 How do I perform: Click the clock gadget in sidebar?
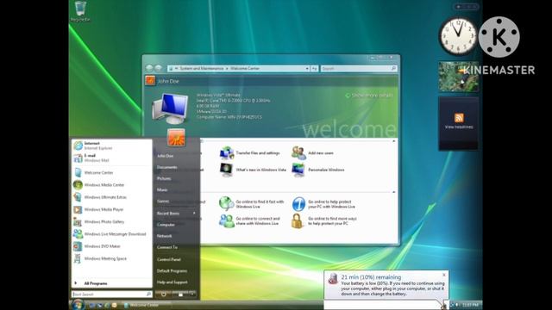pyautogui.click(x=458, y=36)
